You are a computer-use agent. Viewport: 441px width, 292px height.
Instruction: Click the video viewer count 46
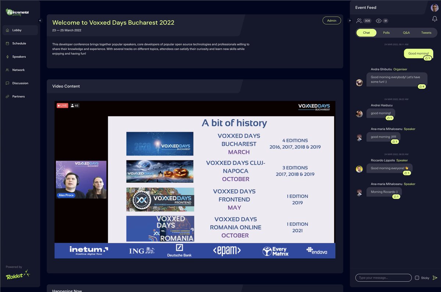[x=75, y=106]
